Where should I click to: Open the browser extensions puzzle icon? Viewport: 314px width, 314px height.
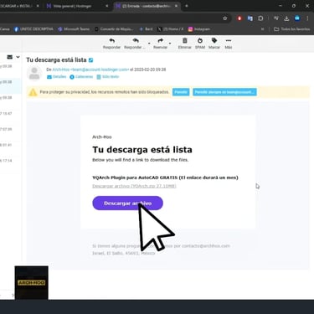click(x=260, y=18)
